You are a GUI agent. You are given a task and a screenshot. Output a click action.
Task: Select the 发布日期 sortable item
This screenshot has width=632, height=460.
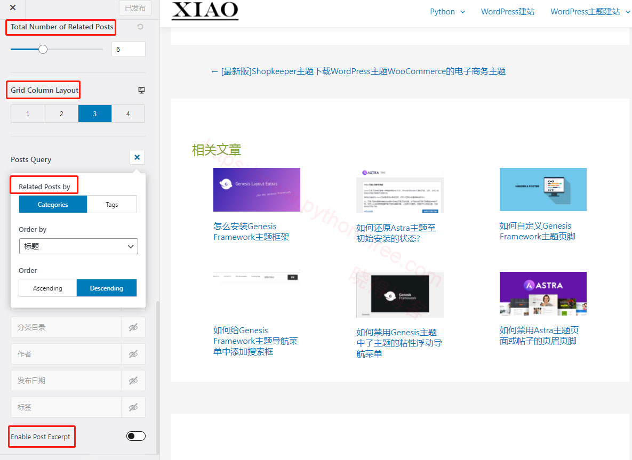click(x=66, y=381)
